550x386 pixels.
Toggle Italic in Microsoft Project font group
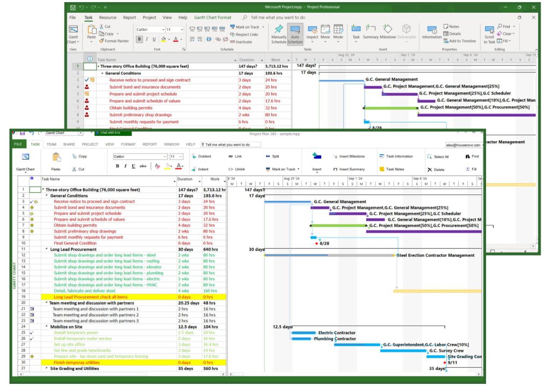pyautogui.click(x=147, y=39)
